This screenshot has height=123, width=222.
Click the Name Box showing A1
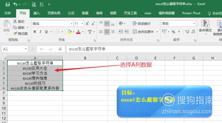click(15, 49)
